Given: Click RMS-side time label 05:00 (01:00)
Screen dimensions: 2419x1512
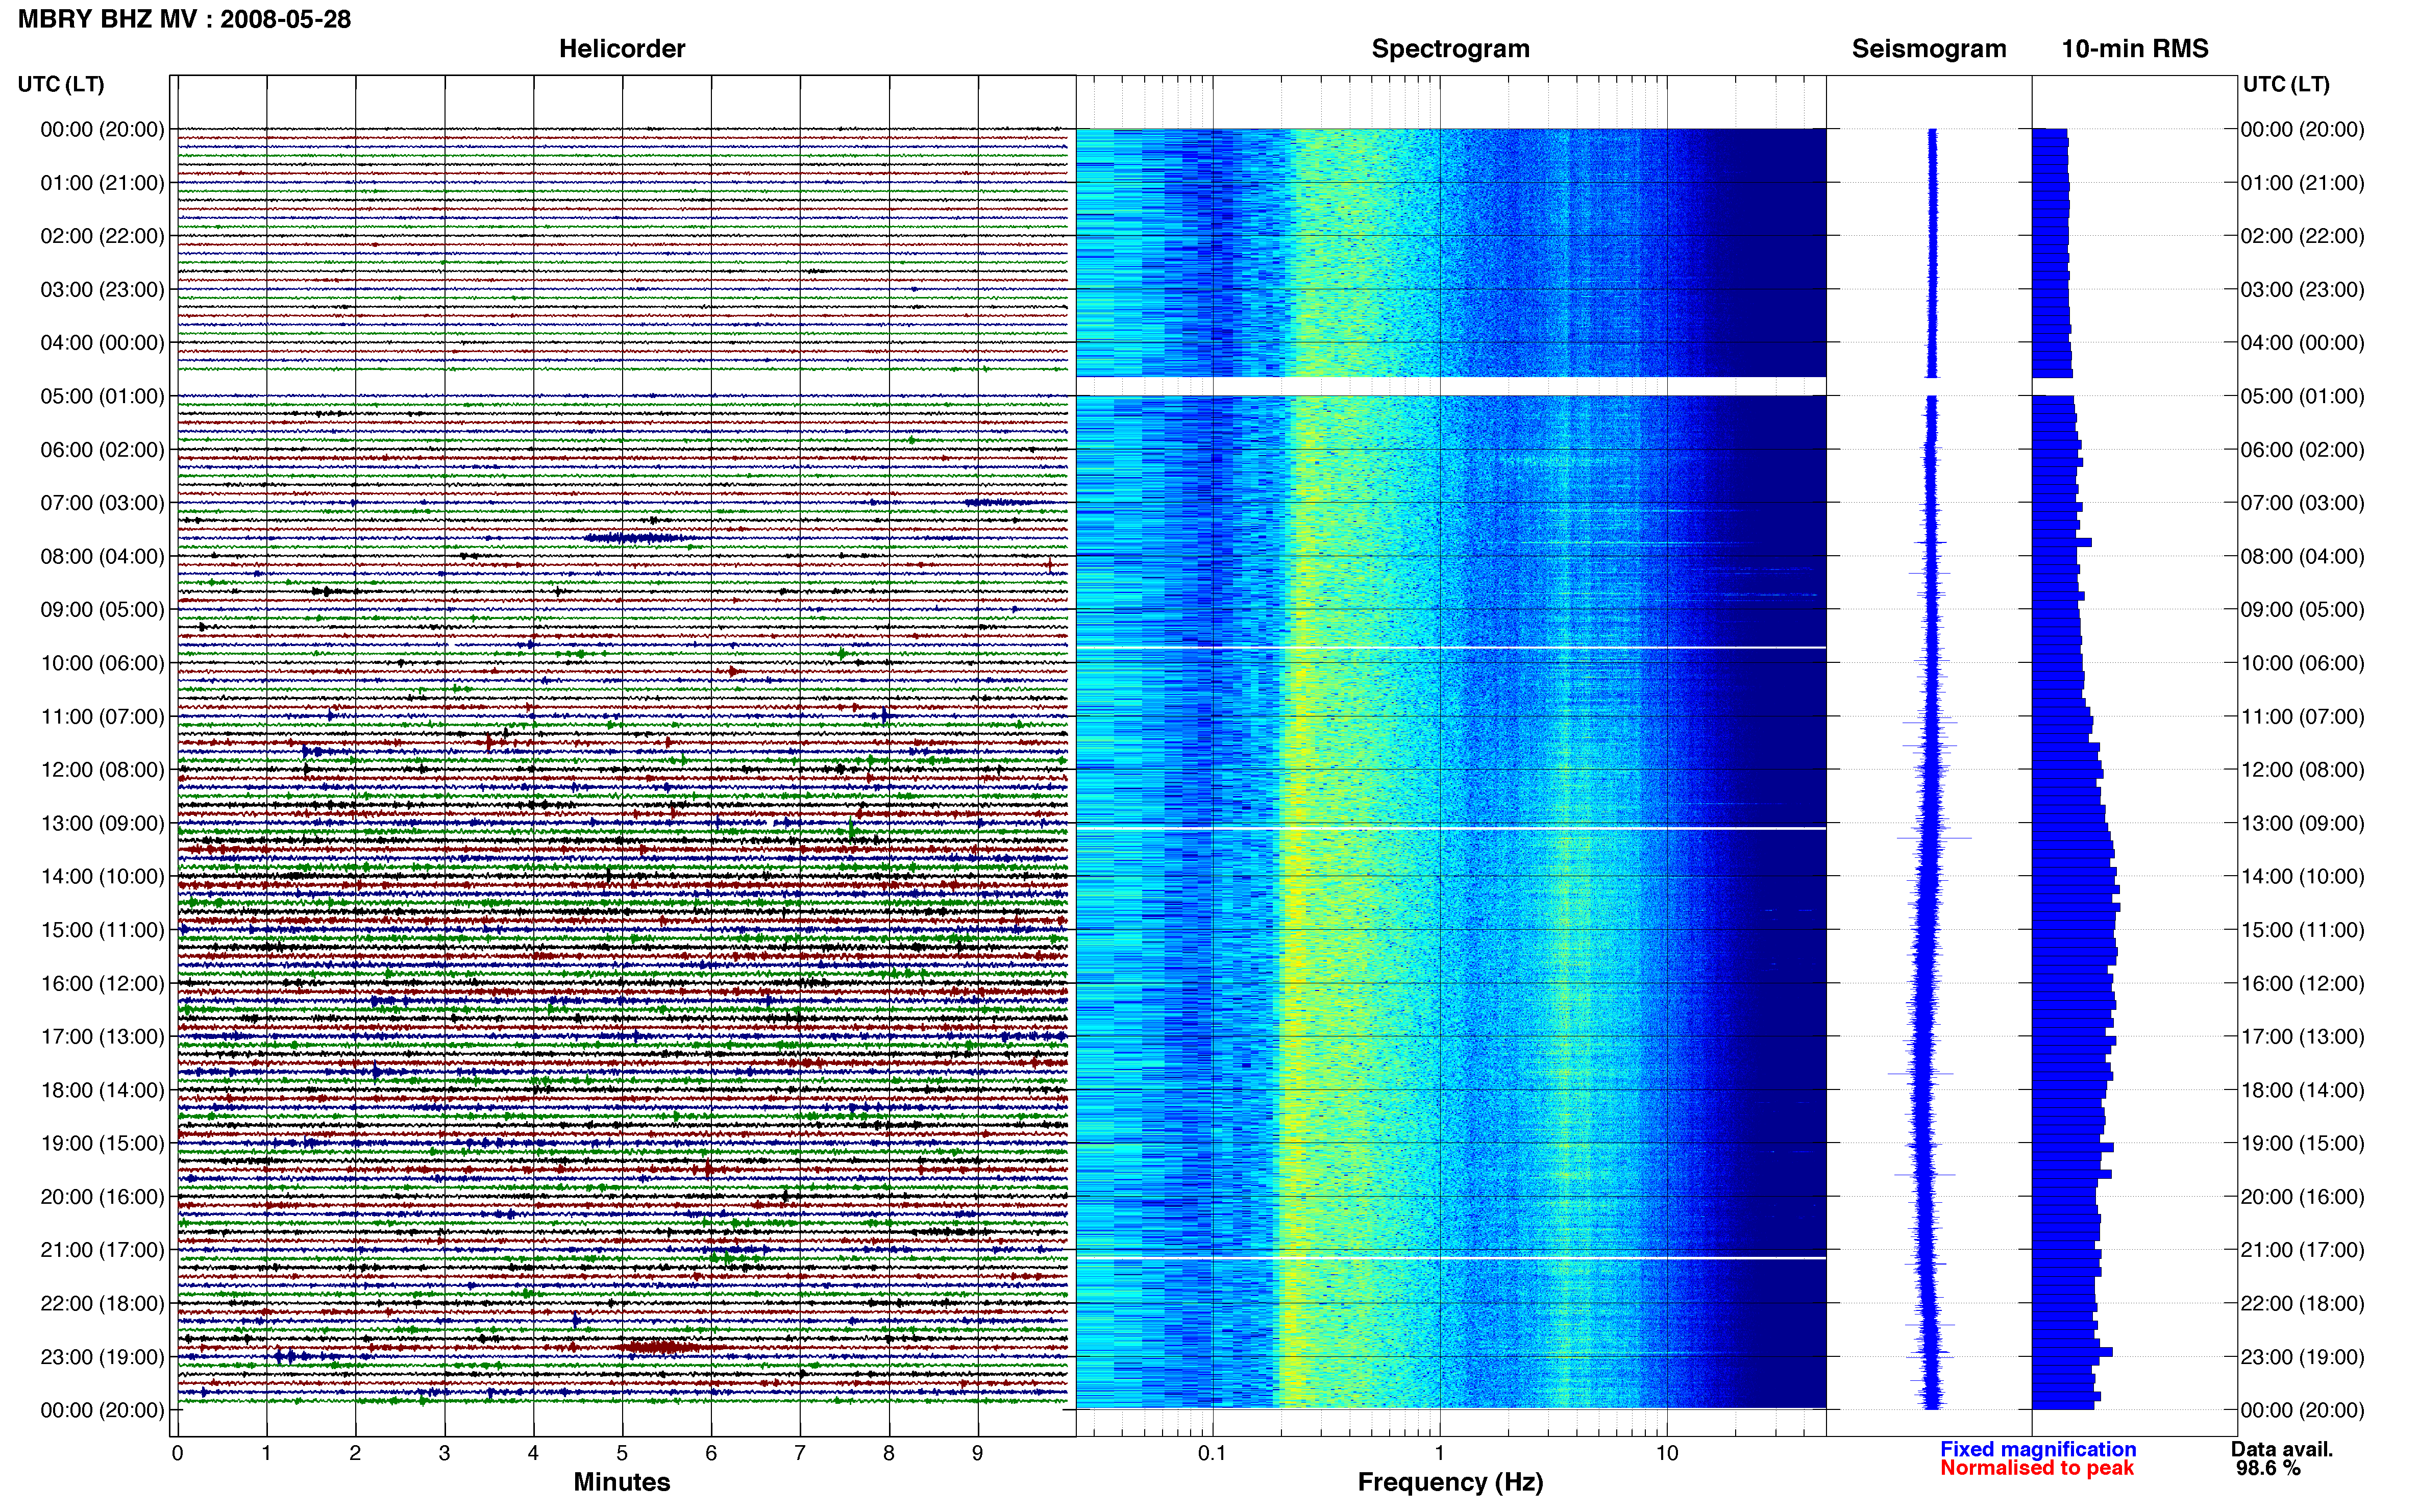Looking at the screenshot, I should pos(2302,396).
